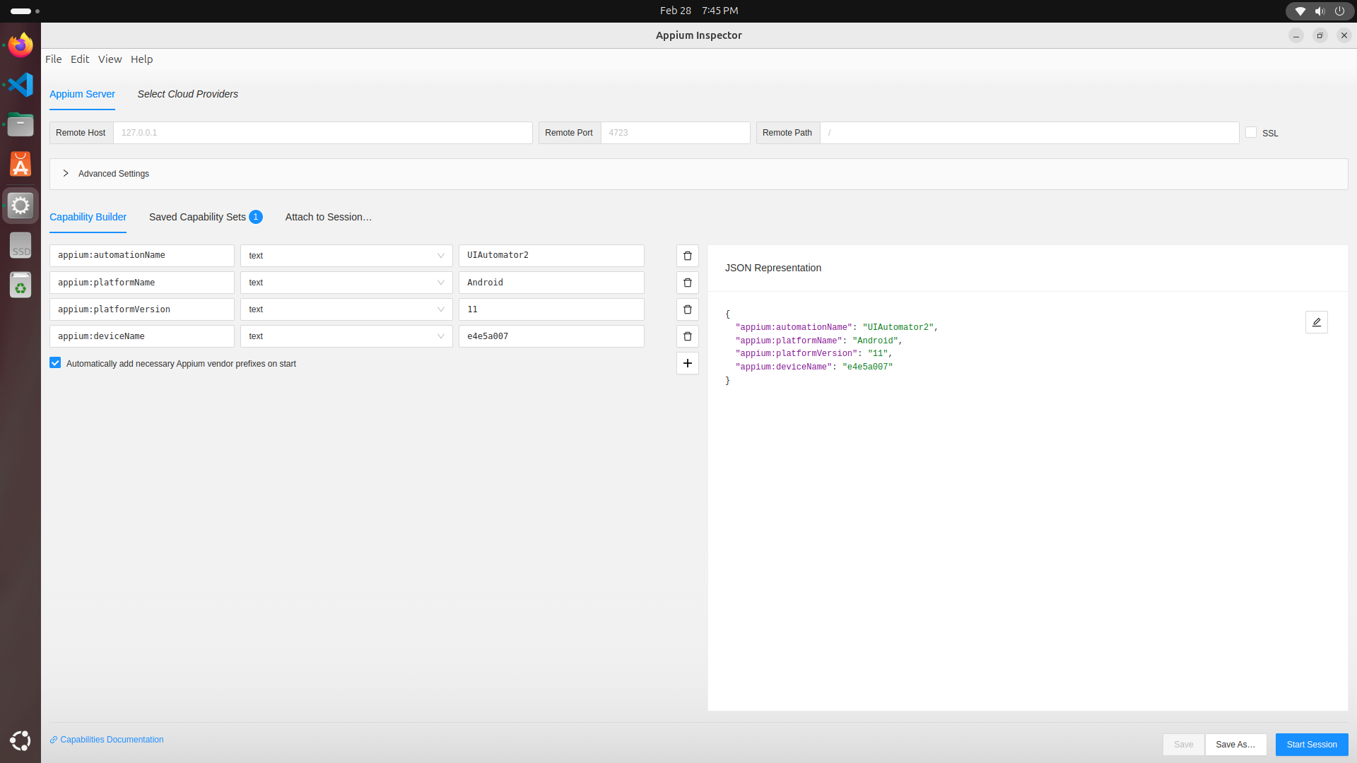The height and width of the screenshot is (763, 1357).
Task: Click the Start Session button
Action: click(x=1311, y=745)
